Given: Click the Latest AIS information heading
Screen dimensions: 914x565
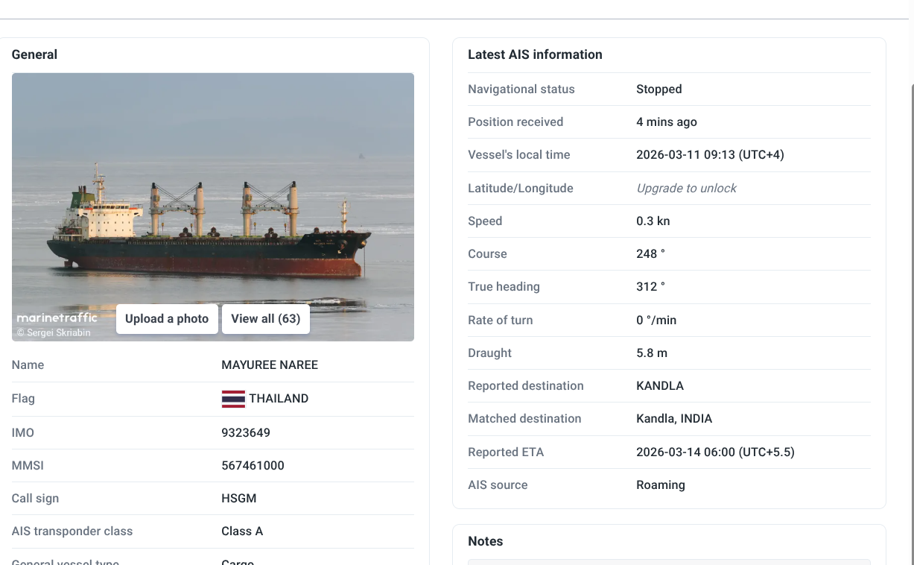Looking at the screenshot, I should pos(535,54).
